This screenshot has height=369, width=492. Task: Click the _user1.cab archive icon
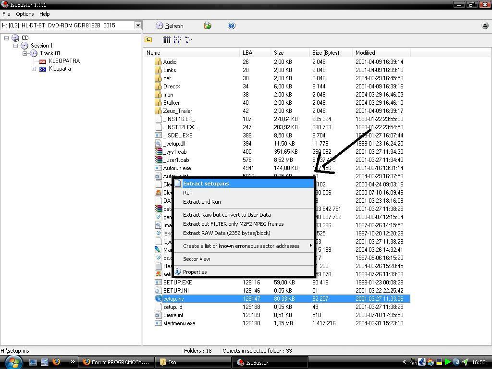[x=159, y=160]
